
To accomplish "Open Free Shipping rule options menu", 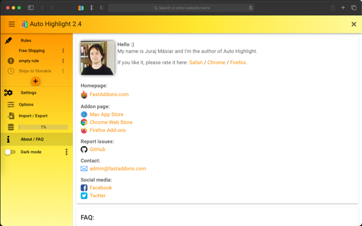I will pos(63,50).
